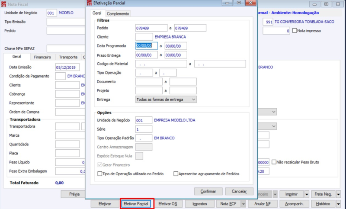346x209 pixels.
Task: Click the Chave NFe SEFAZ field
Action: [x=66, y=48]
